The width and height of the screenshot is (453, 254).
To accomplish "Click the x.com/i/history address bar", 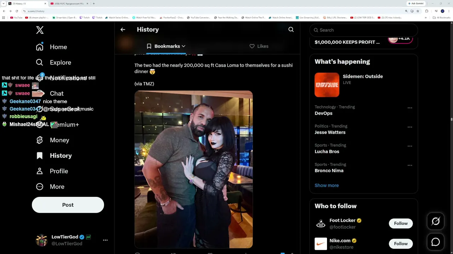I will (x=212, y=11).
